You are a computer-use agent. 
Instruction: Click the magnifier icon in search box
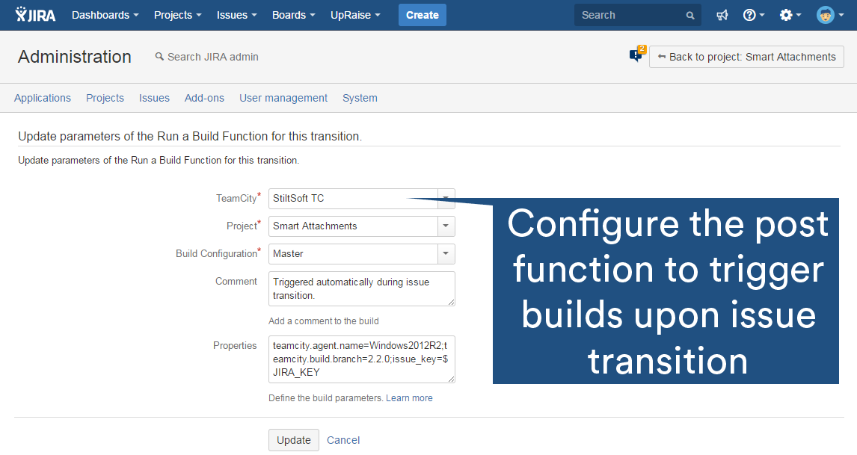[690, 15]
